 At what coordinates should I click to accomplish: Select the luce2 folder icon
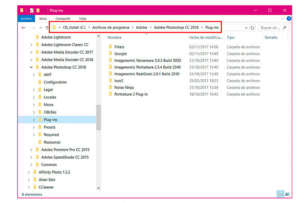tap(111, 81)
